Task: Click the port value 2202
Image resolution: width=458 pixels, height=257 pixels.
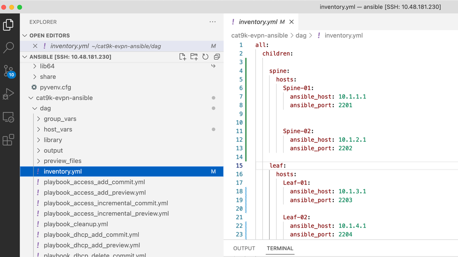Action: tap(345, 148)
